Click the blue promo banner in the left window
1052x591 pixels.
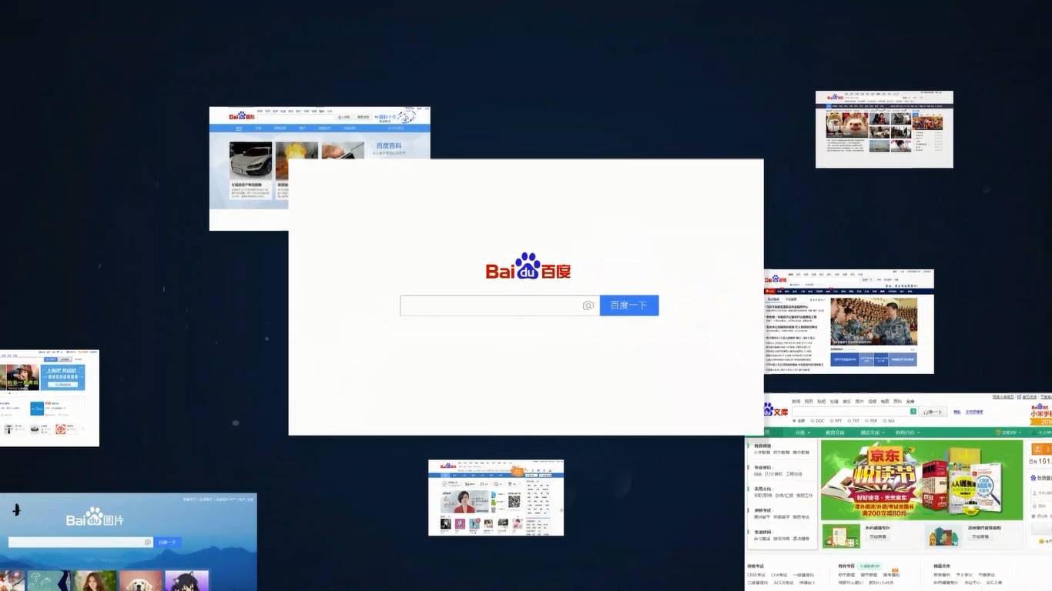[x=64, y=377]
